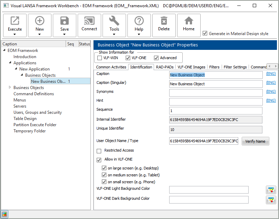Switch to the RAD-PADs tab

(x=164, y=67)
